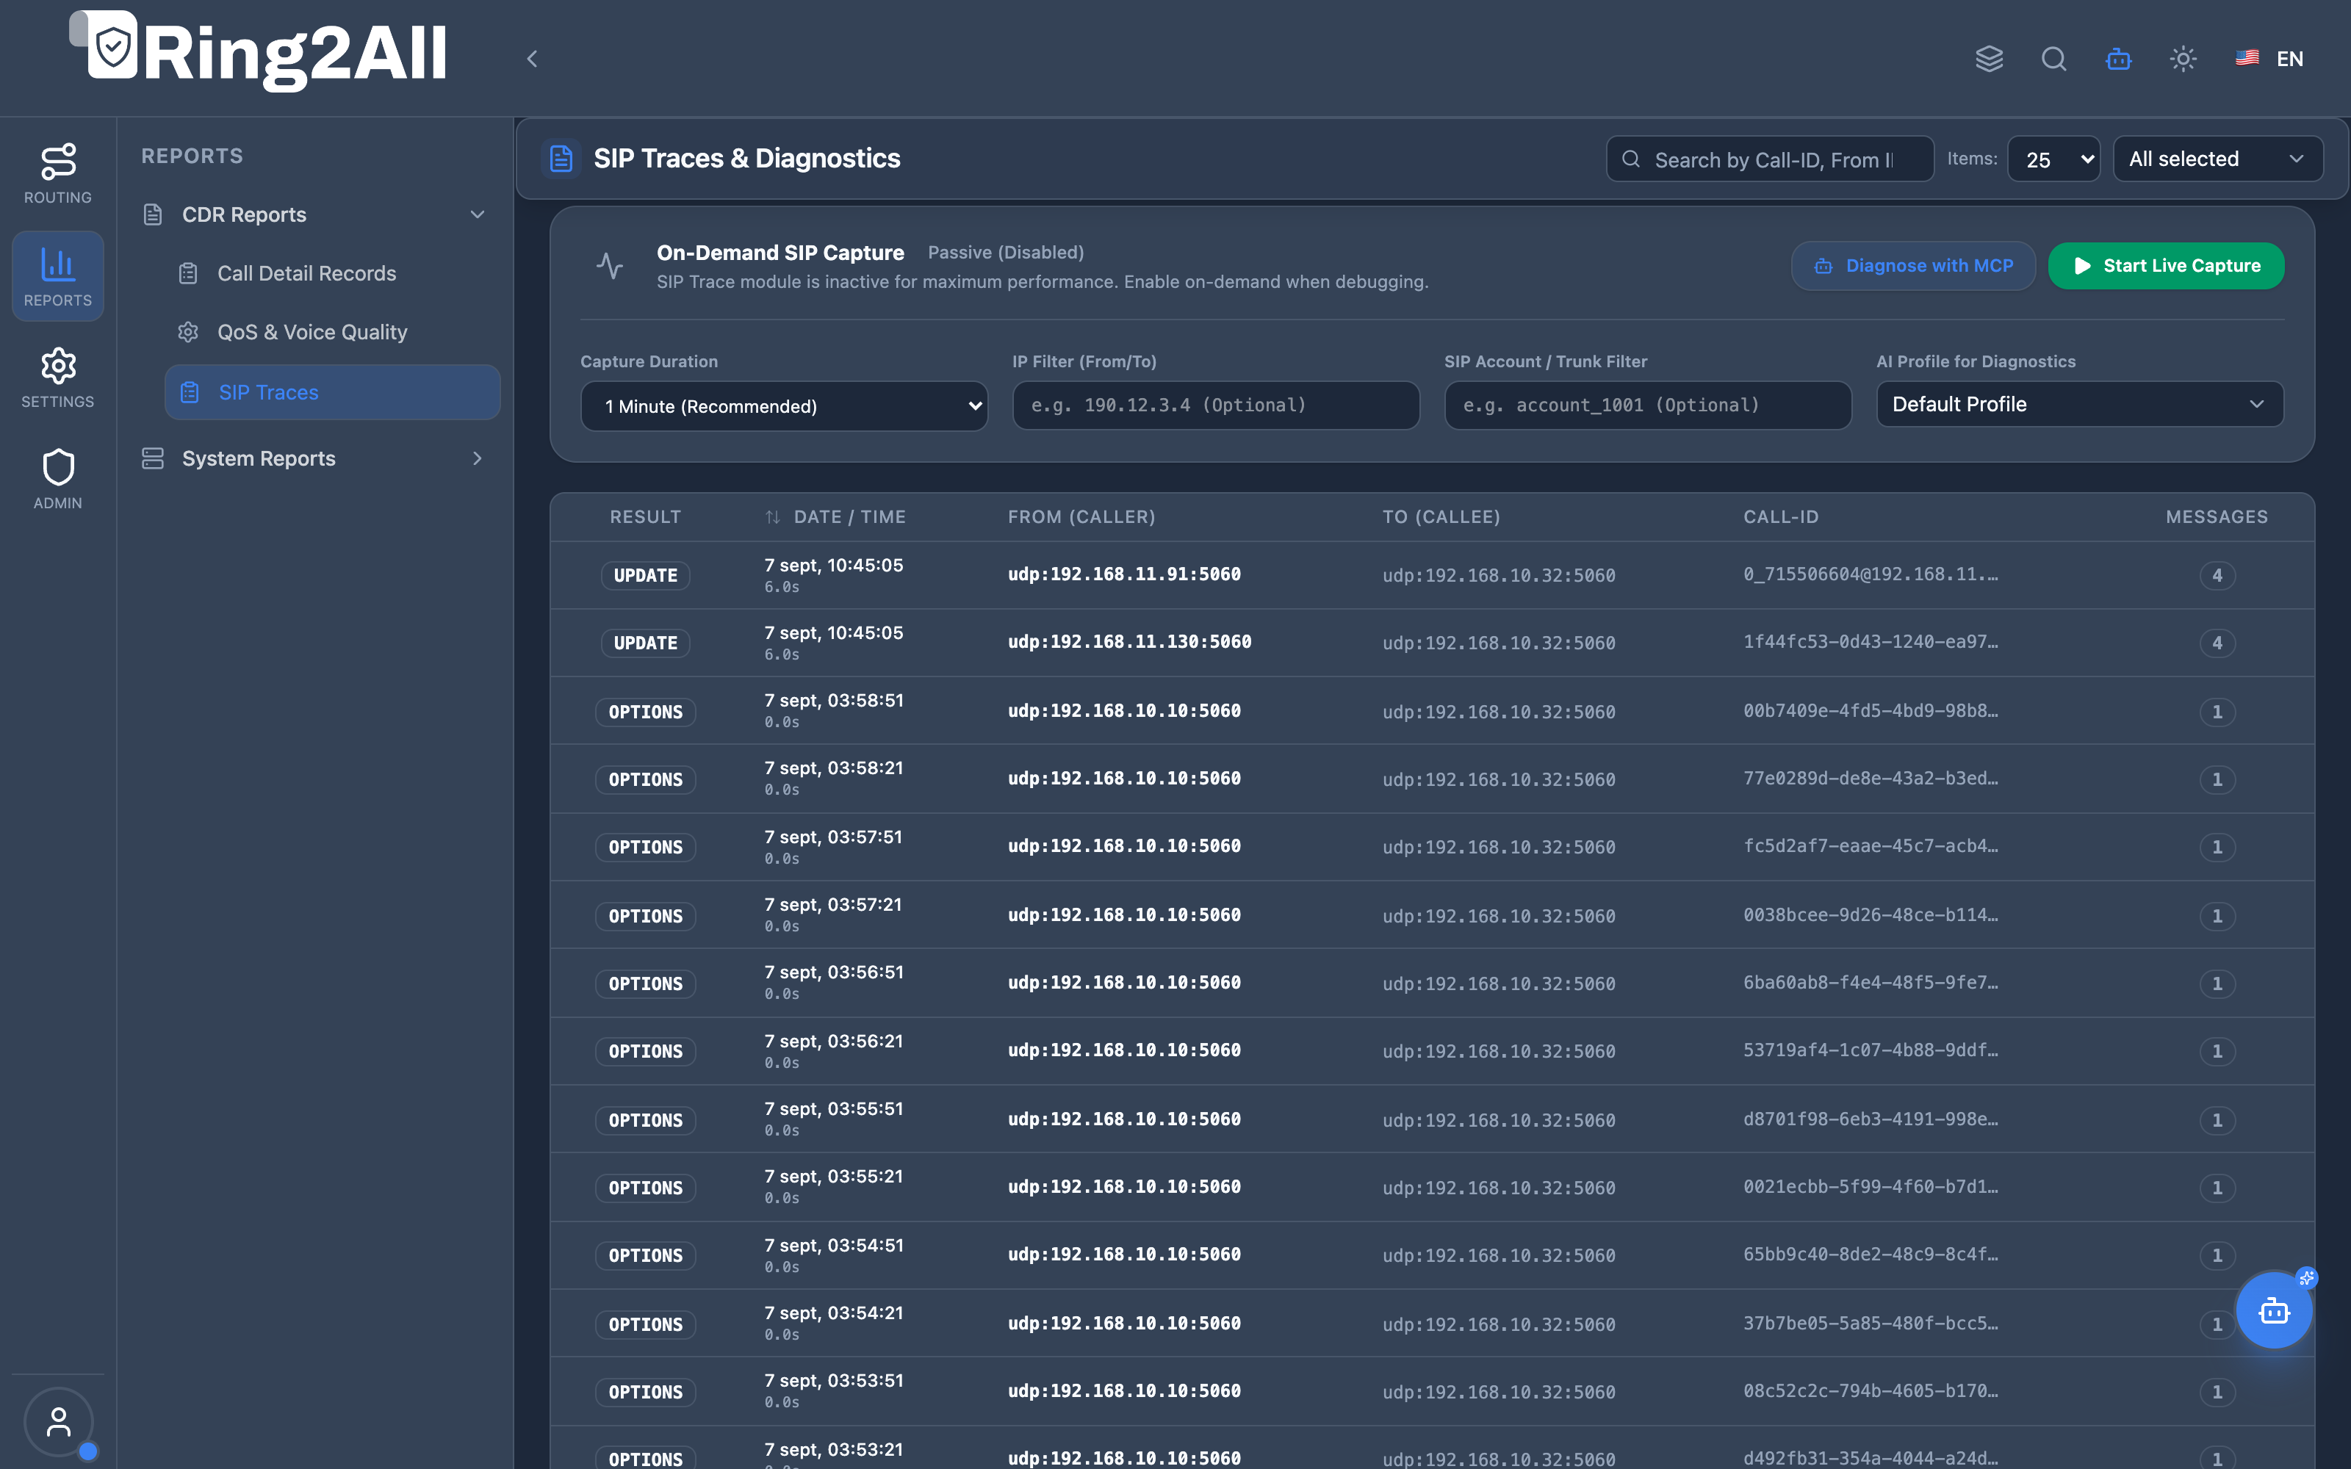Click the Messages column header
Screen dimensions: 2351x1469
pos(2216,517)
